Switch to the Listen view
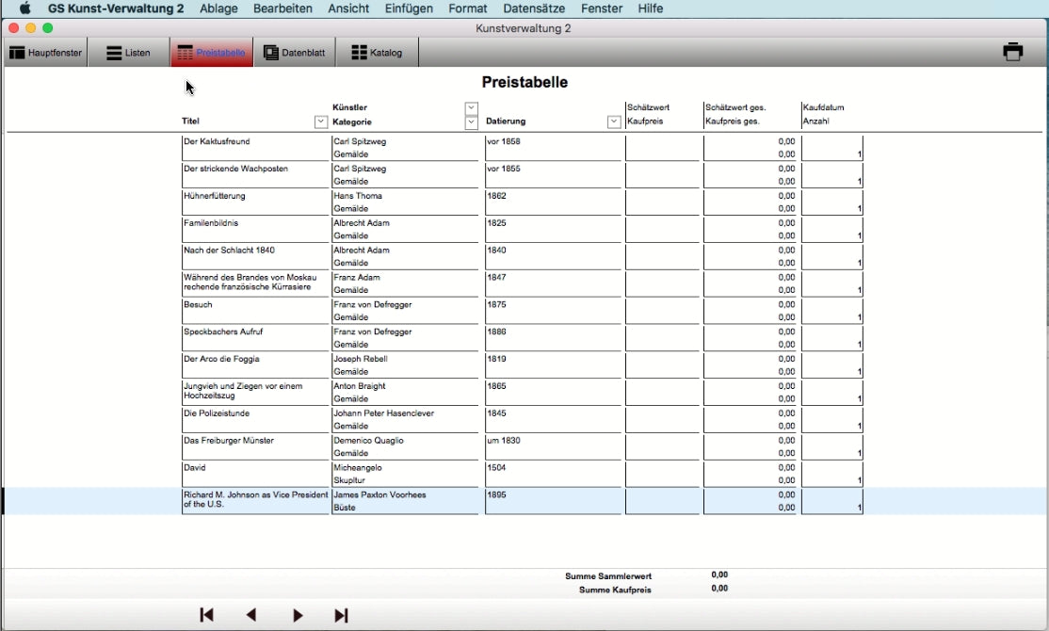Image resolution: width=1049 pixels, height=631 pixels. point(128,53)
